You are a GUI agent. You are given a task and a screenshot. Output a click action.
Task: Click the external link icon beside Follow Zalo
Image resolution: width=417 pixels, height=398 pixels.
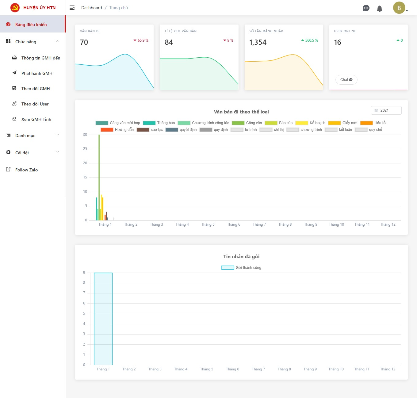pos(8,170)
